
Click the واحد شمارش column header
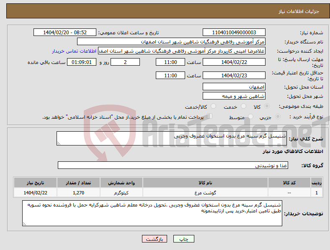tap(121, 183)
